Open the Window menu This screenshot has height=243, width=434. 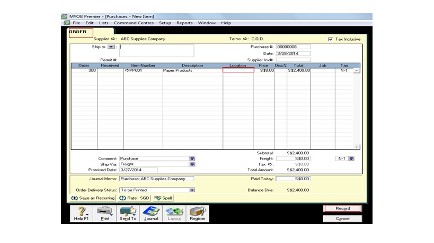pyautogui.click(x=207, y=23)
